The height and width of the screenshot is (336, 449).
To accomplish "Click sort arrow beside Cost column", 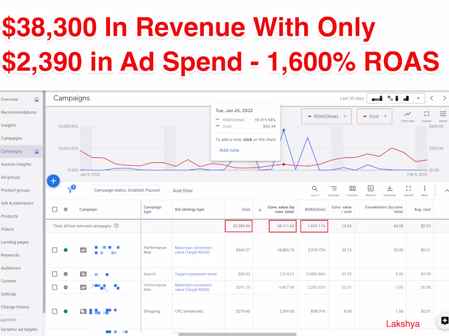I will coord(260,209).
